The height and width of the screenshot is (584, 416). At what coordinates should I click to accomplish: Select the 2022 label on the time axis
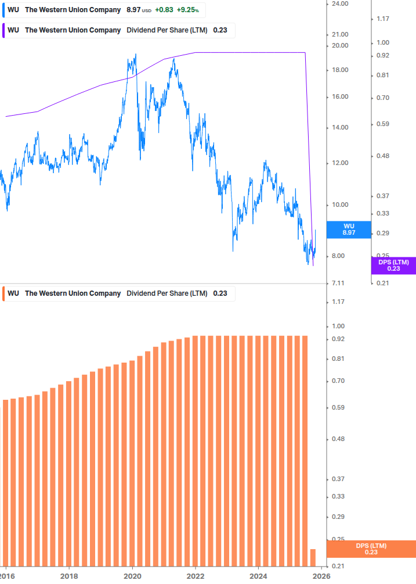[196, 576]
